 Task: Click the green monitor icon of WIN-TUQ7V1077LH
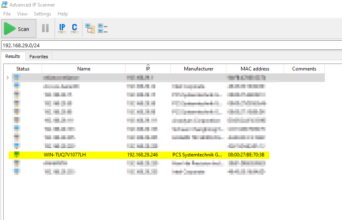(x=17, y=154)
